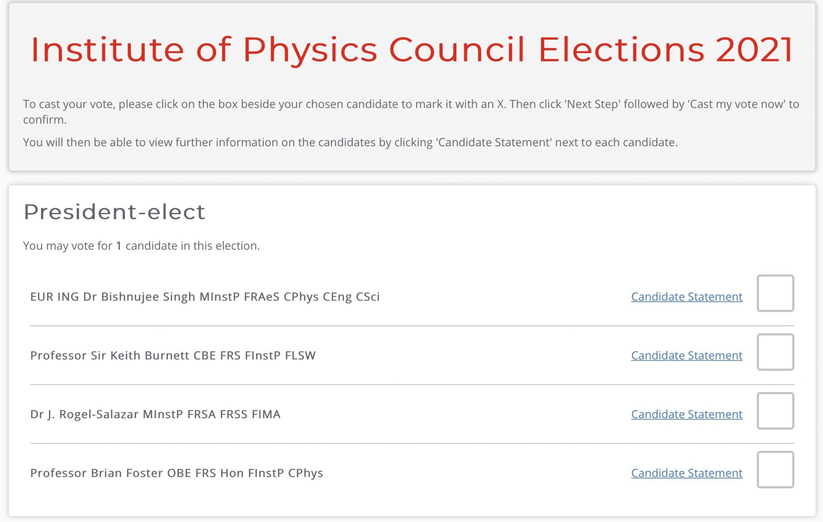The height and width of the screenshot is (522, 823).
Task: Click the quoted 'Candidate Statement' in the instructions paragraph
Action: [494, 142]
